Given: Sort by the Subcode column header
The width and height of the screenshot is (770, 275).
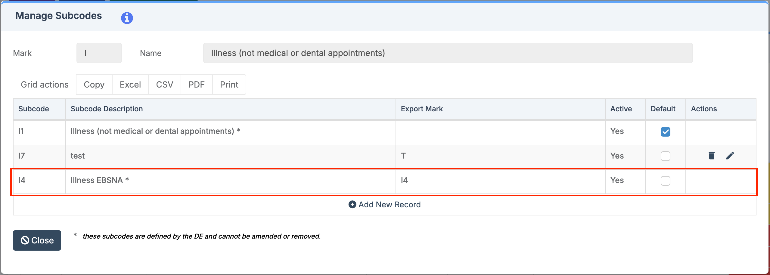Looking at the screenshot, I should pyautogui.click(x=34, y=109).
